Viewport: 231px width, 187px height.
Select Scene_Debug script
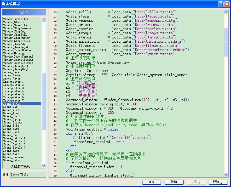(12, 160)
